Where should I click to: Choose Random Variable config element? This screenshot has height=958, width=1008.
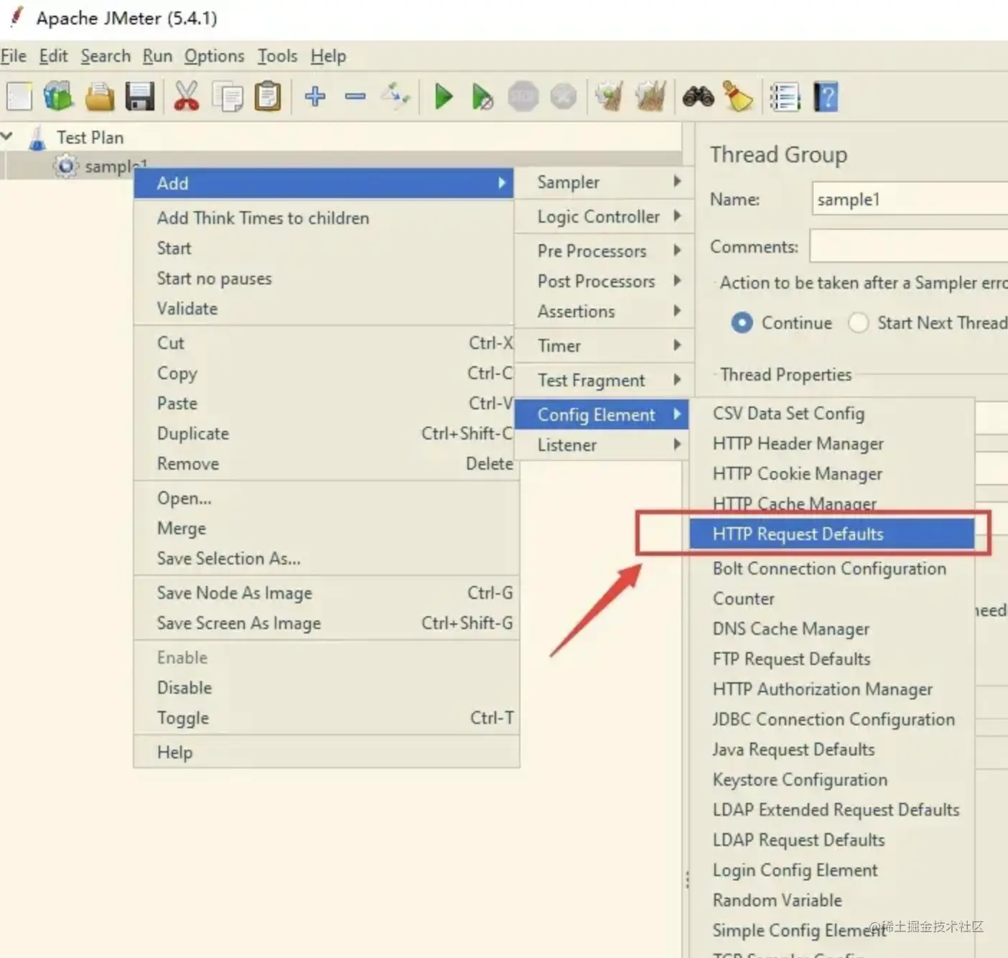(x=832, y=900)
